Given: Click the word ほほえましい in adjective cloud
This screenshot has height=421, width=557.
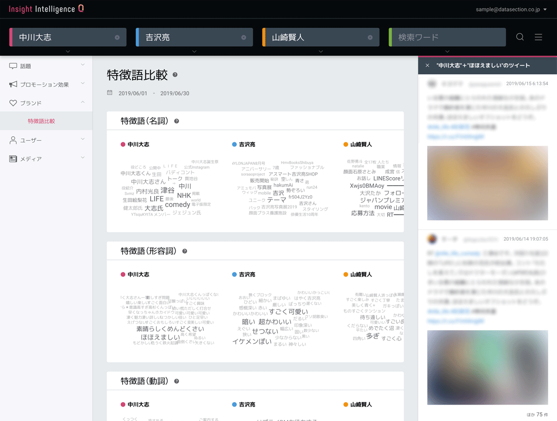Looking at the screenshot, I should pos(160,337).
